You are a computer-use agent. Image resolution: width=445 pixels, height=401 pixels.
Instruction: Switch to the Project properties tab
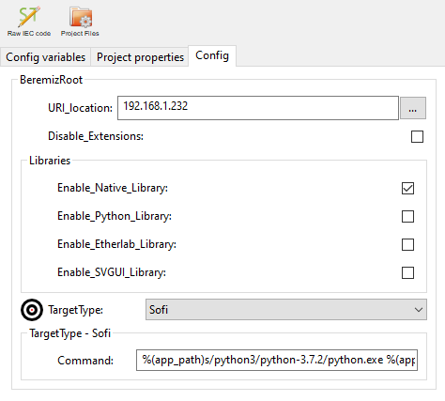coord(140,57)
